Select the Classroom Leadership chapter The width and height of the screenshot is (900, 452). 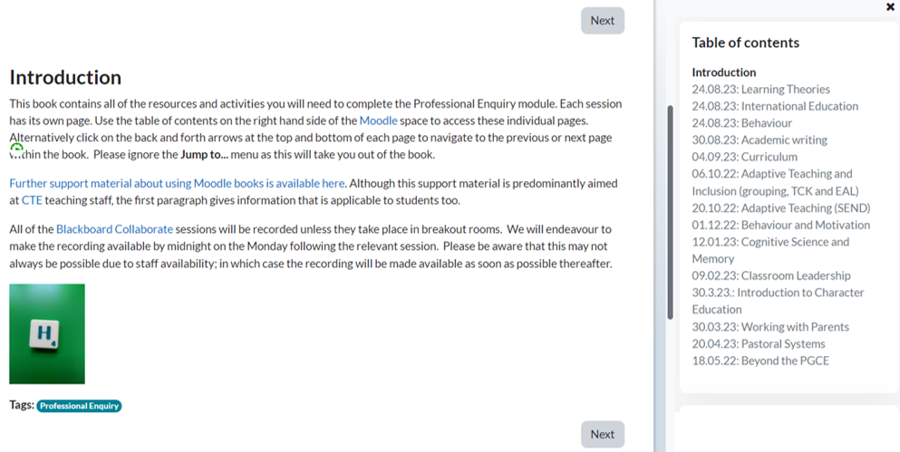point(771,275)
